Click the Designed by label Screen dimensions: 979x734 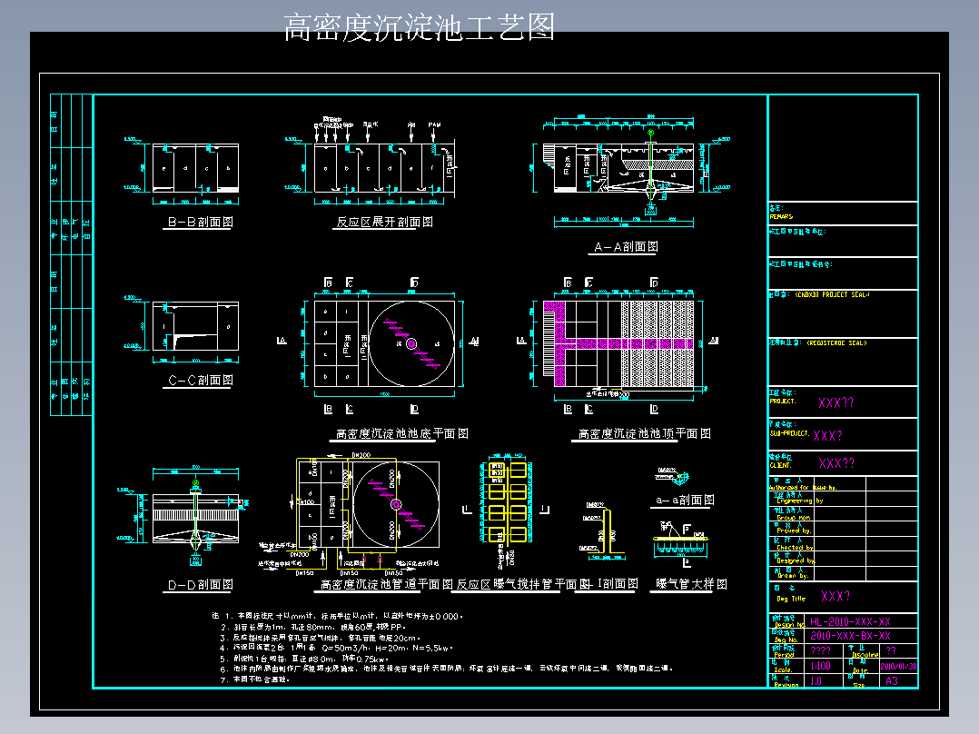[796, 561]
